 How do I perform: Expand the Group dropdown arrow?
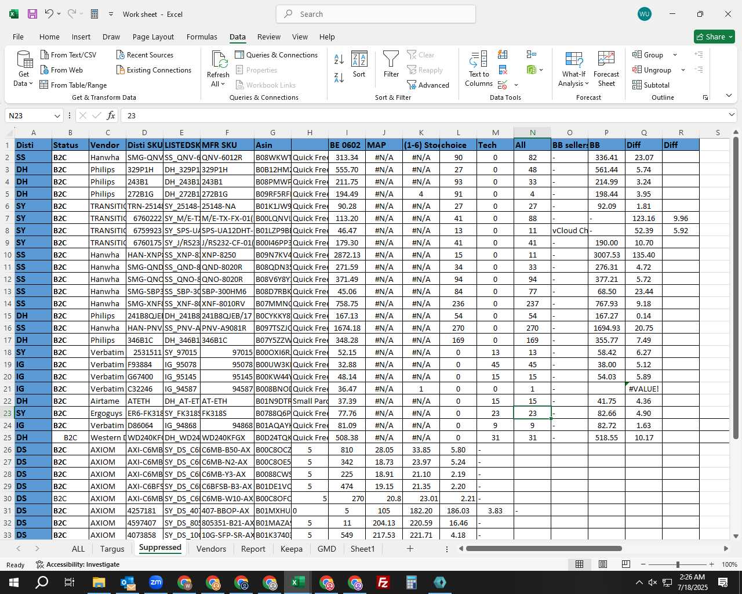tap(675, 55)
